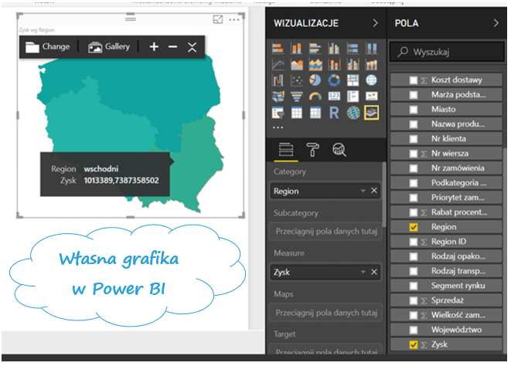This screenshot has width=511, height=366.
Task: Zoom out the map with minus icon
Action: coord(173,47)
